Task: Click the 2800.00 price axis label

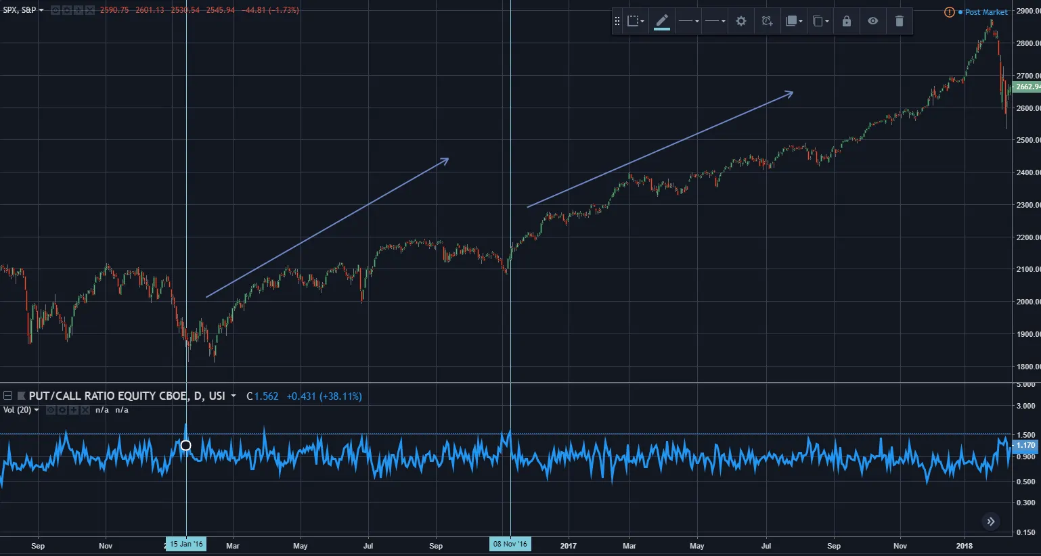Action: (1028, 43)
